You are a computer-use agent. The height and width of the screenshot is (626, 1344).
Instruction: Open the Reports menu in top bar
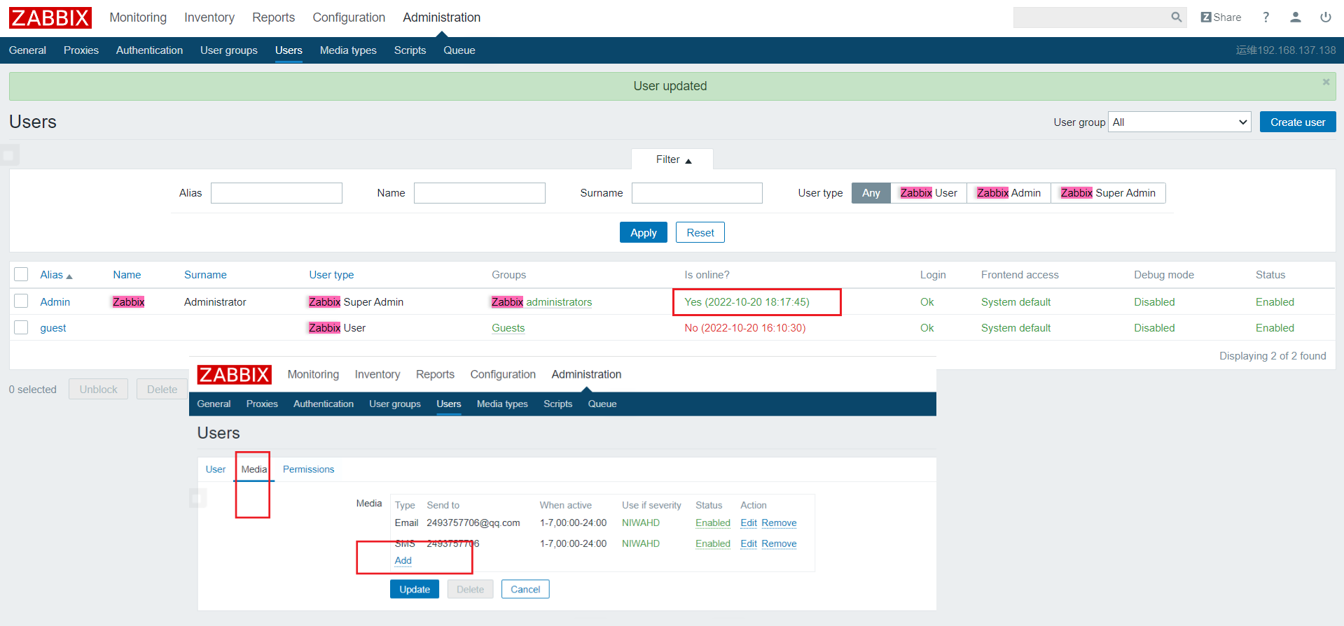tap(273, 17)
